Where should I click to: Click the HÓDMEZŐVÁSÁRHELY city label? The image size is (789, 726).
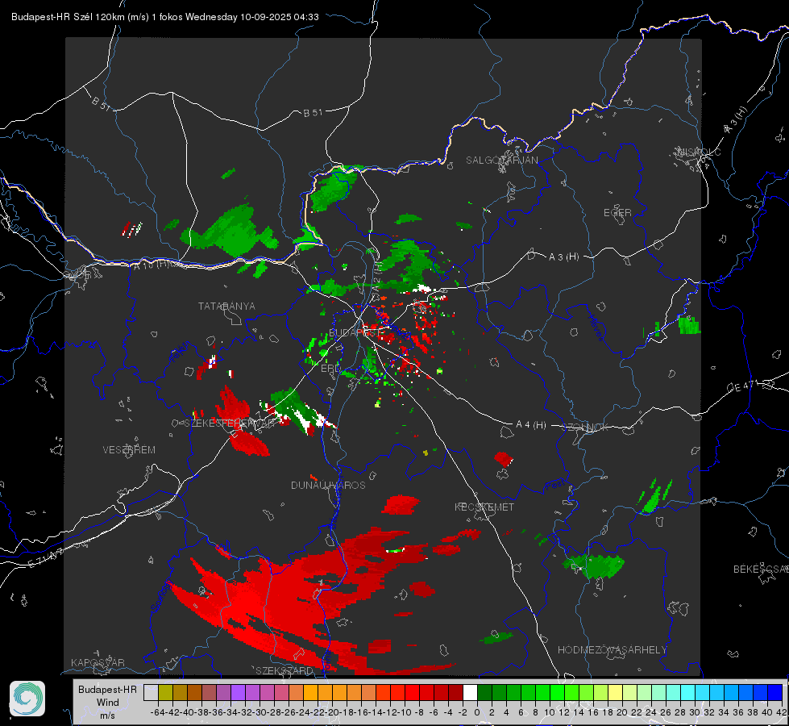[612, 650]
